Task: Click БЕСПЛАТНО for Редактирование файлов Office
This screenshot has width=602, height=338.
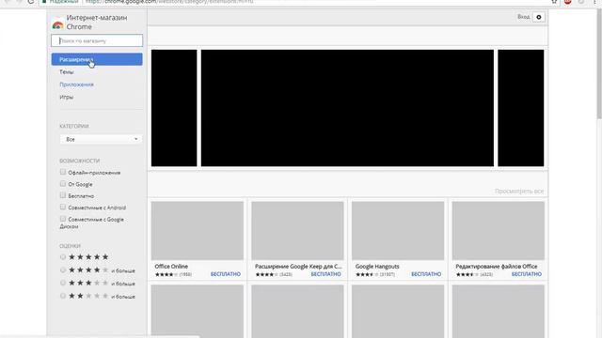Action: (527, 274)
